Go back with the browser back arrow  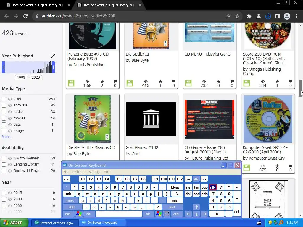click(x=7, y=16)
